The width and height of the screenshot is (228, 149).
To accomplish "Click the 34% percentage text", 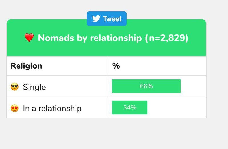I will tap(130, 107).
